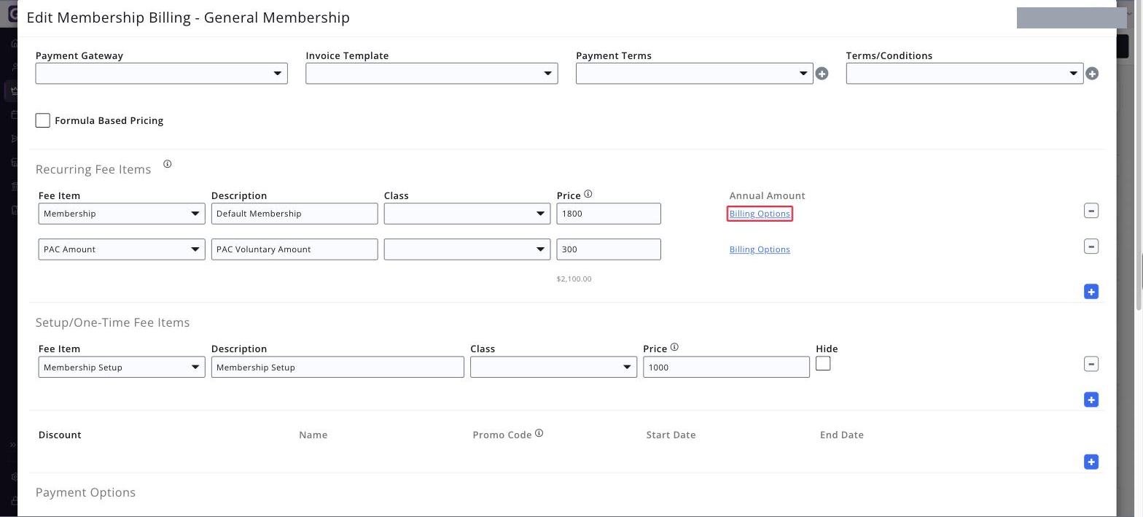Open the Terms/Conditions dropdown

(964, 74)
